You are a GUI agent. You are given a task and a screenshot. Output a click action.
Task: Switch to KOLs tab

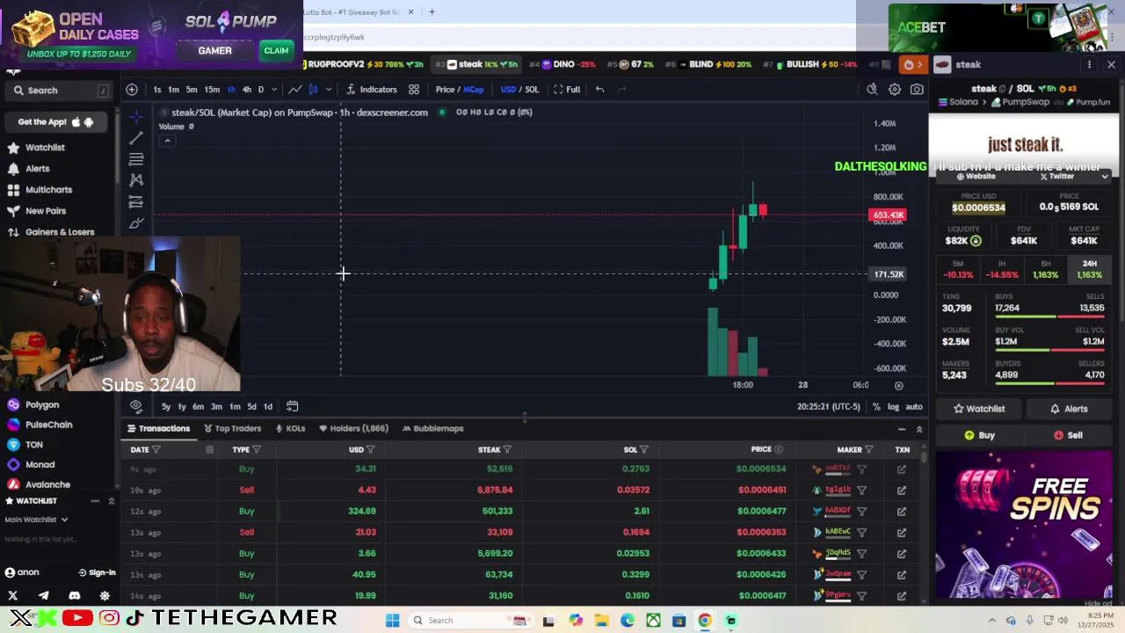(x=290, y=429)
